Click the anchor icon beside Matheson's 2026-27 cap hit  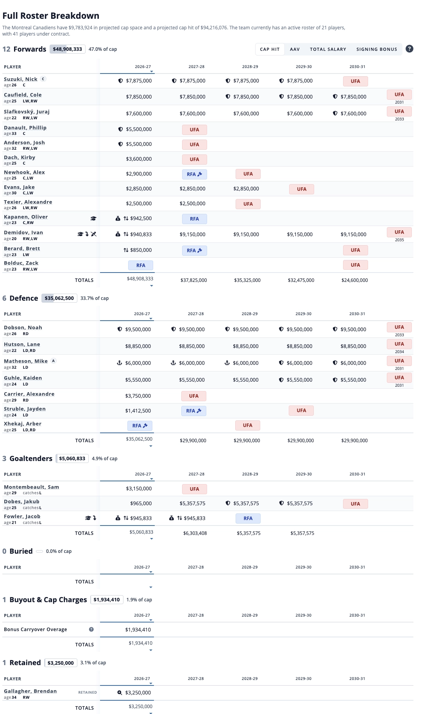click(120, 363)
